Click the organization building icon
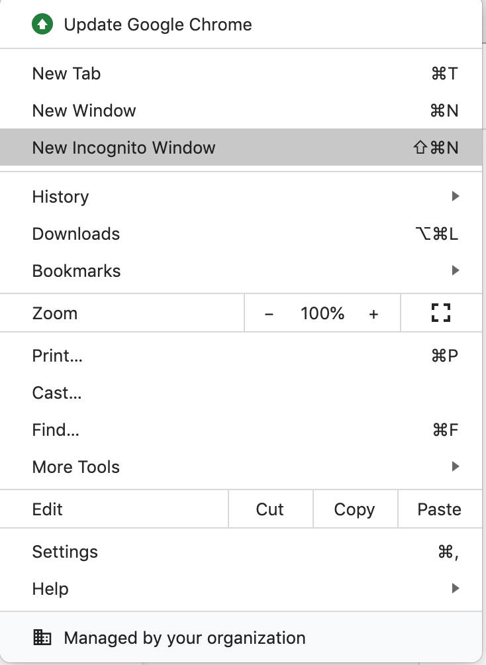Image resolution: width=486 pixels, height=665 pixels. click(x=42, y=638)
